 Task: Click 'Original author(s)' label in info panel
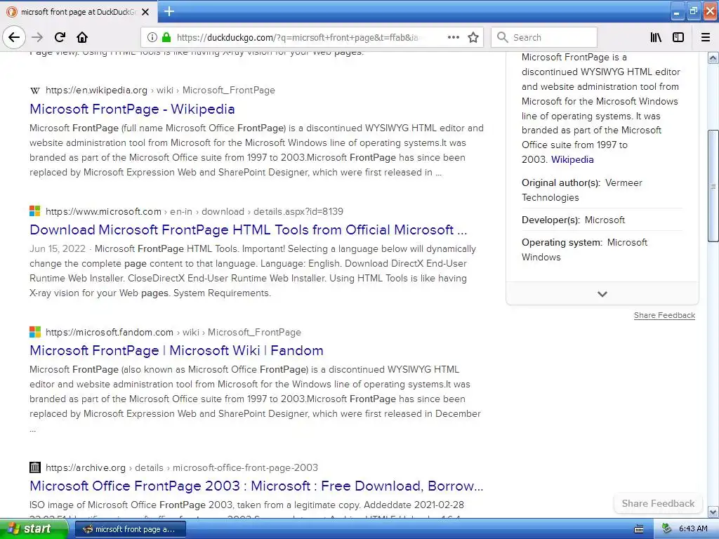(561, 183)
